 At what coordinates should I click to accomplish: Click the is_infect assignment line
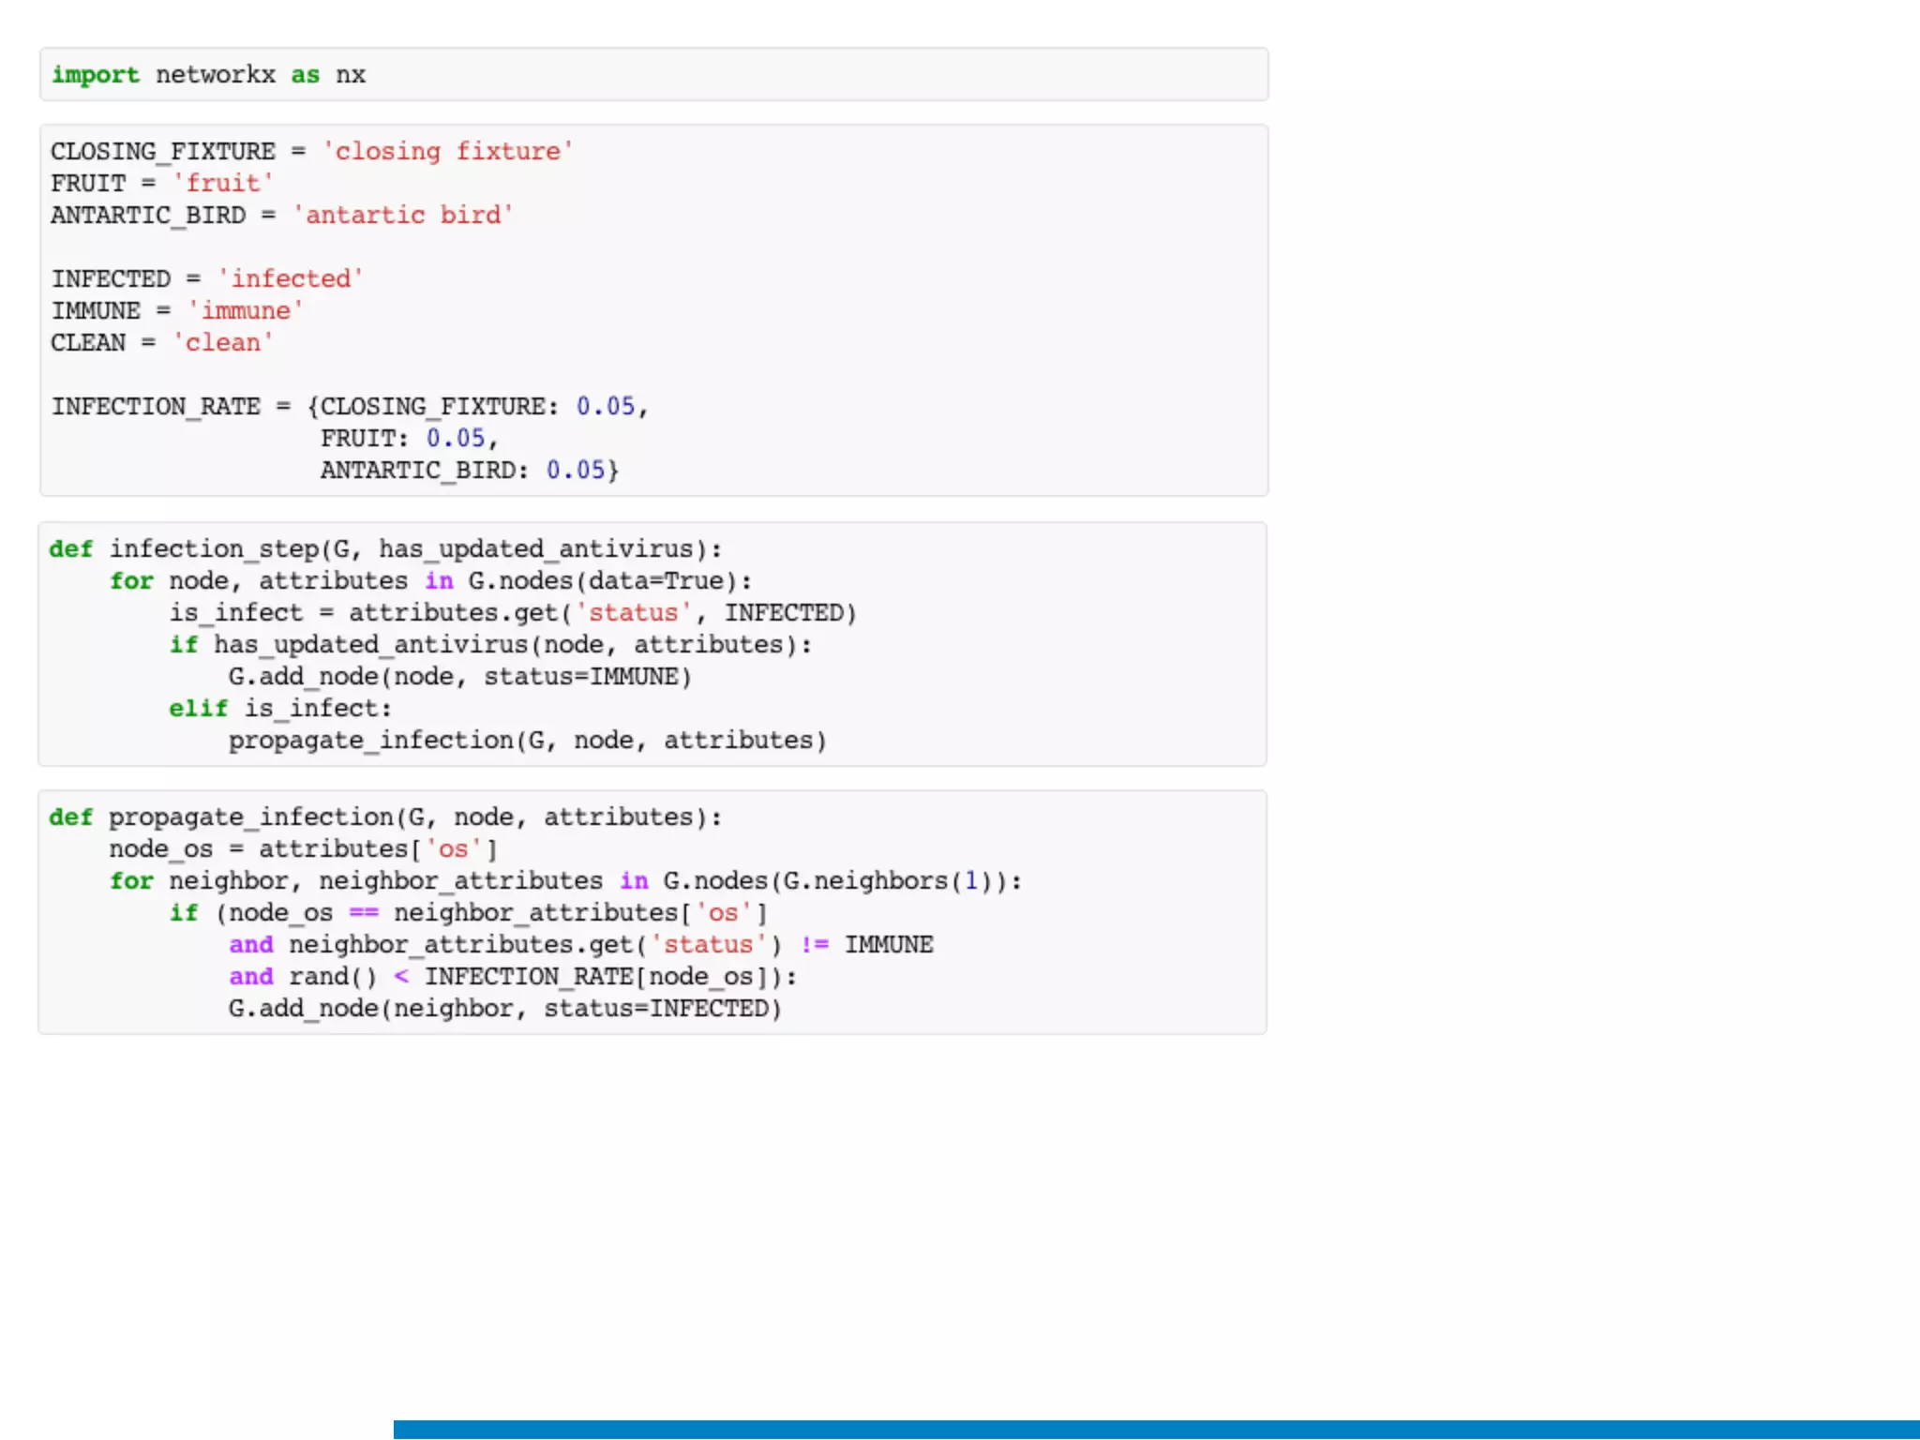click(512, 613)
